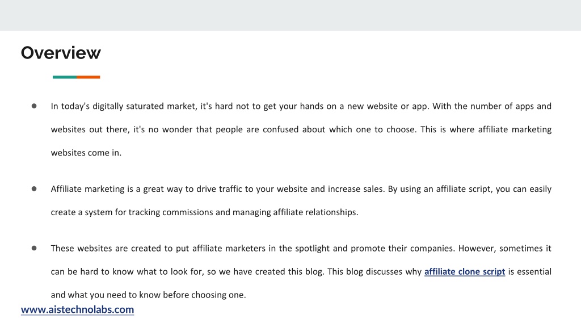Click the line starting "In today's digitally saturated"
The image size is (581, 327).
click(301, 106)
